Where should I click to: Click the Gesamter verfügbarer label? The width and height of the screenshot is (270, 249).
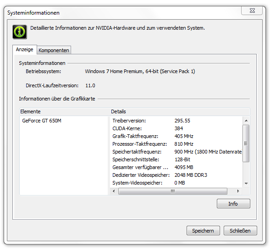click(140, 167)
